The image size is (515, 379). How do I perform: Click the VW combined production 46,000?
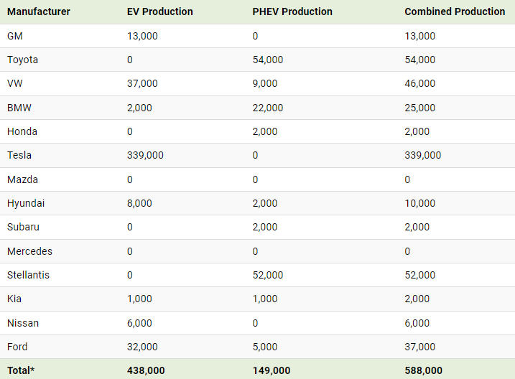point(419,83)
